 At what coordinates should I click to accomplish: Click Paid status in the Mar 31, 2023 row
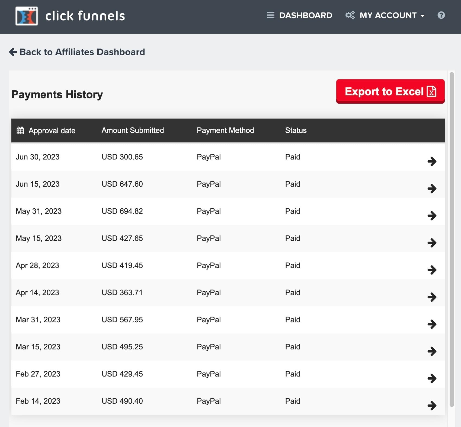click(293, 320)
